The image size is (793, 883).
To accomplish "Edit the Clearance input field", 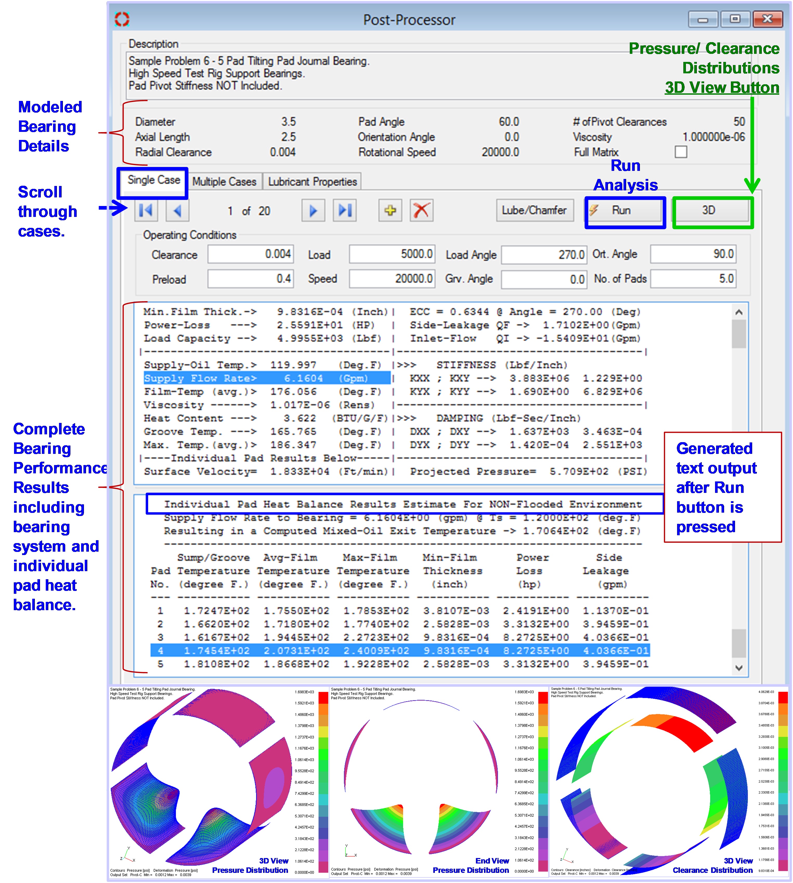I will [x=251, y=254].
